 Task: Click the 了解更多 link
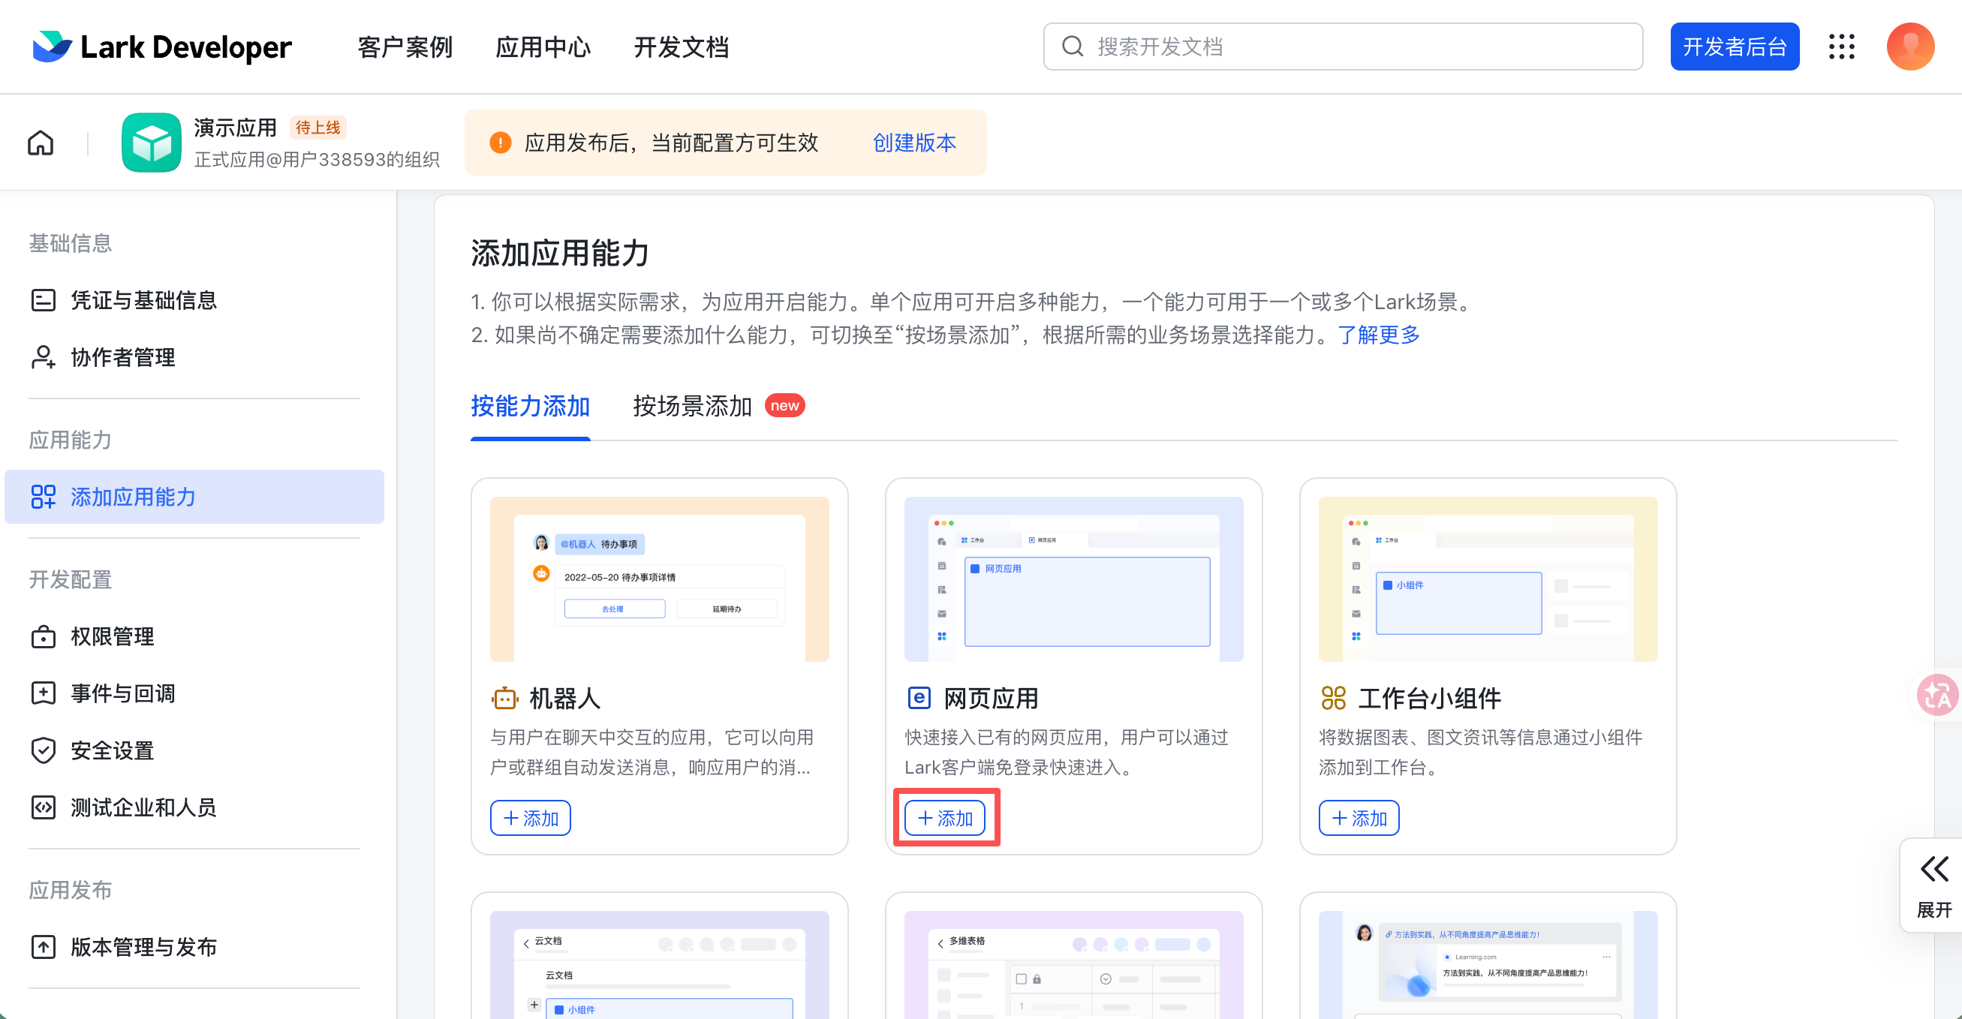pyautogui.click(x=1379, y=335)
